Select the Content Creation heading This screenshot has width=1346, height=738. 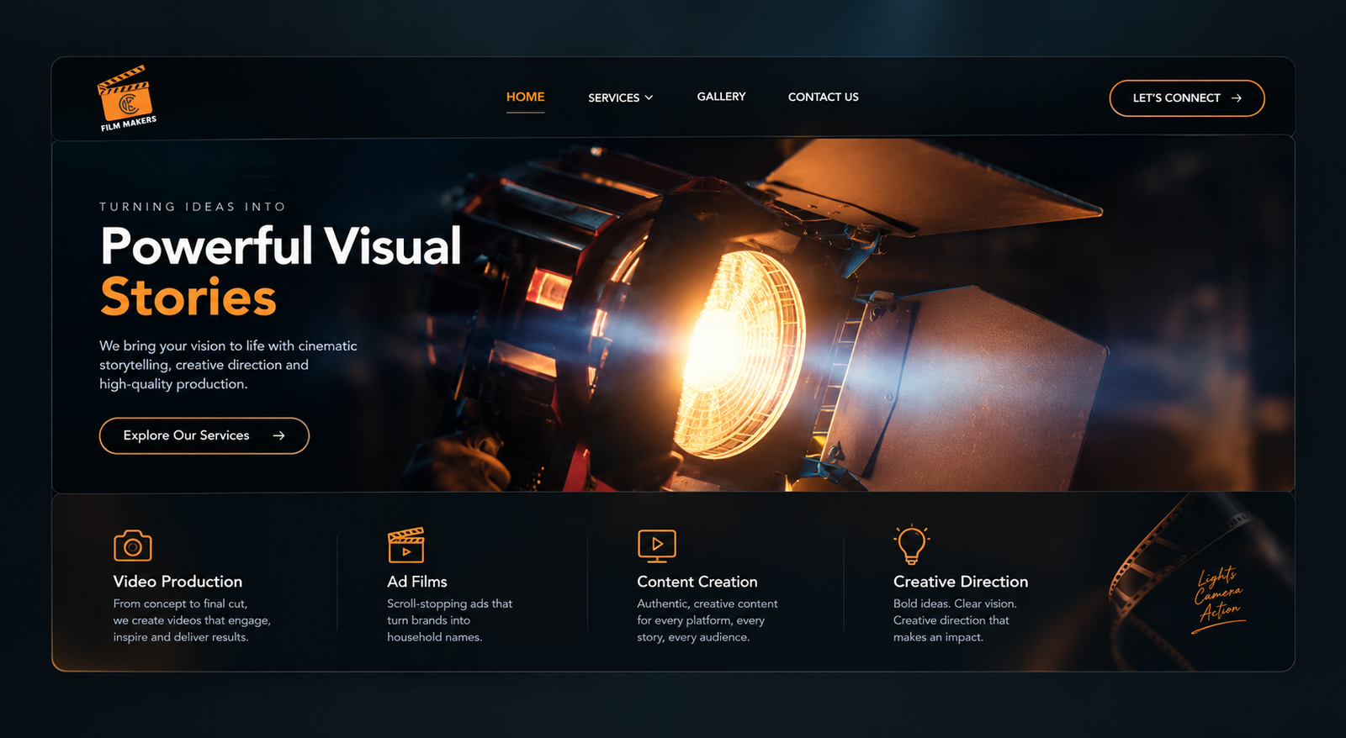697,582
